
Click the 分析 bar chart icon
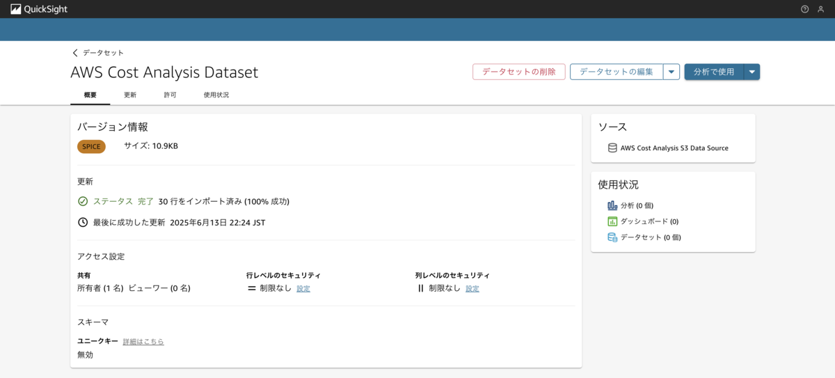point(612,205)
